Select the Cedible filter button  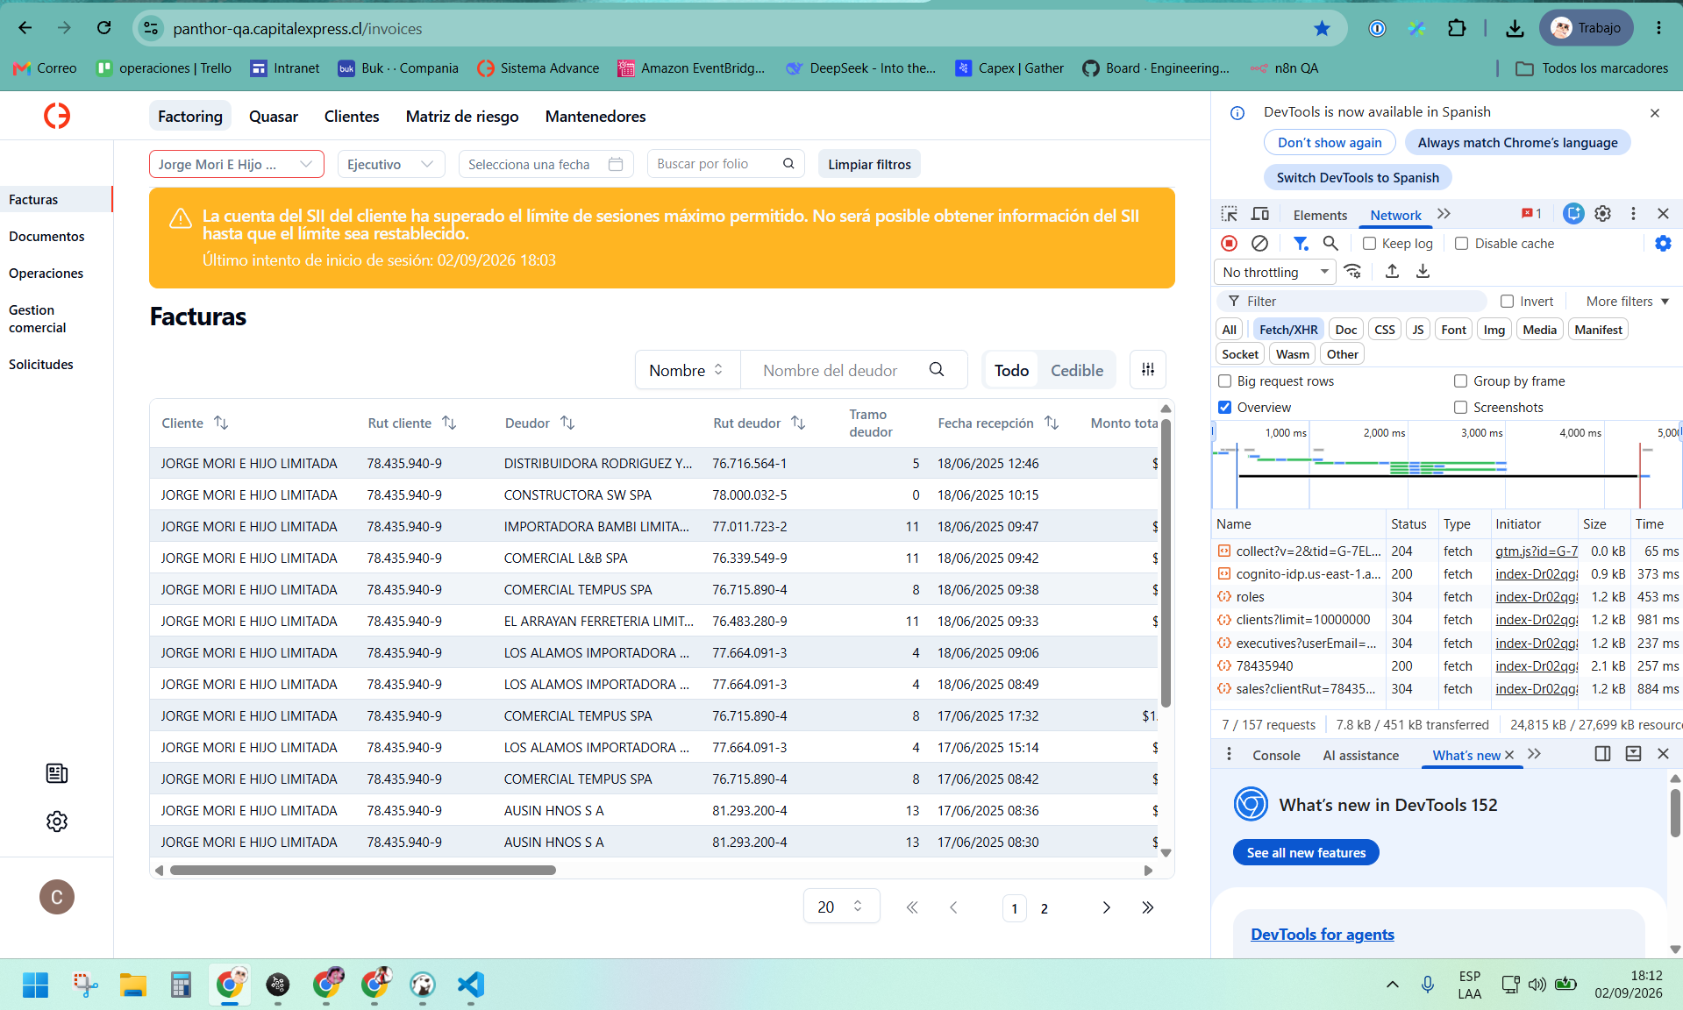click(1077, 370)
